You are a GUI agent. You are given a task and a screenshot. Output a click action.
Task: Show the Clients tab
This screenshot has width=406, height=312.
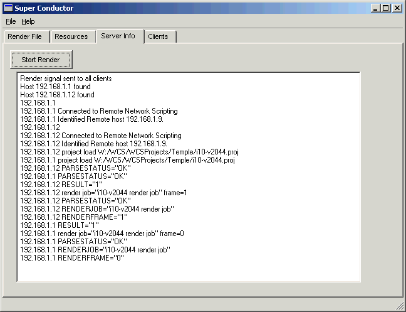point(158,36)
